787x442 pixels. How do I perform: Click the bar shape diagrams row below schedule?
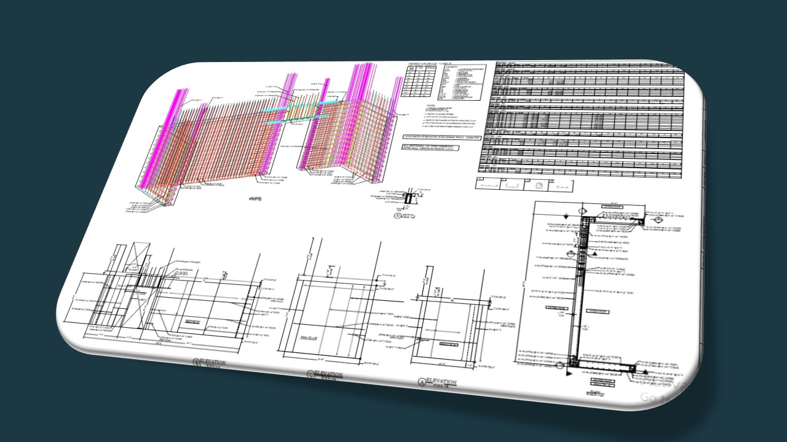pos(523,184)
